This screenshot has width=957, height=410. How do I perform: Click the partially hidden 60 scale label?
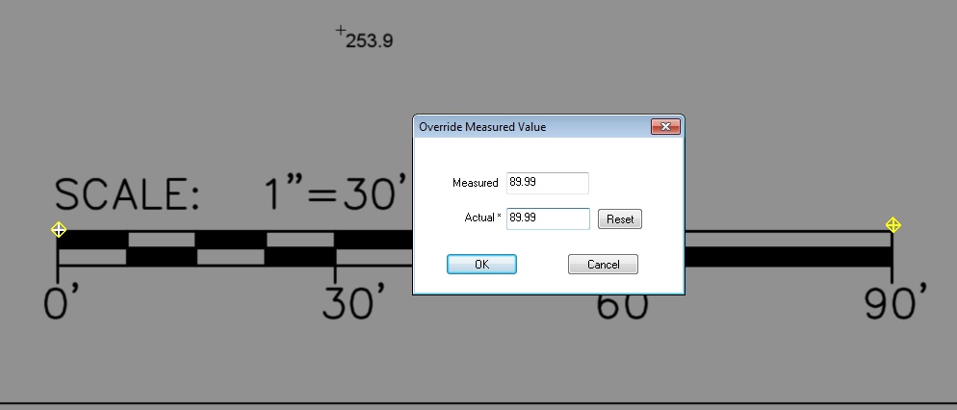coord(622,310)
